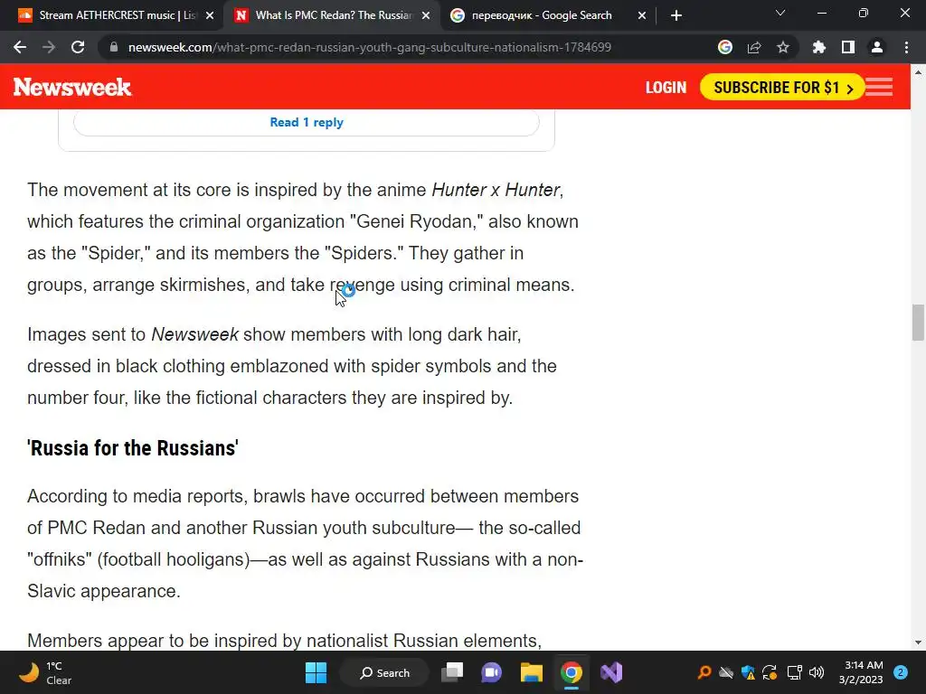Screen dimensions: 926x694
Task: Open weather widget showing 1°C Clear
Action: [x=45, y=672]
